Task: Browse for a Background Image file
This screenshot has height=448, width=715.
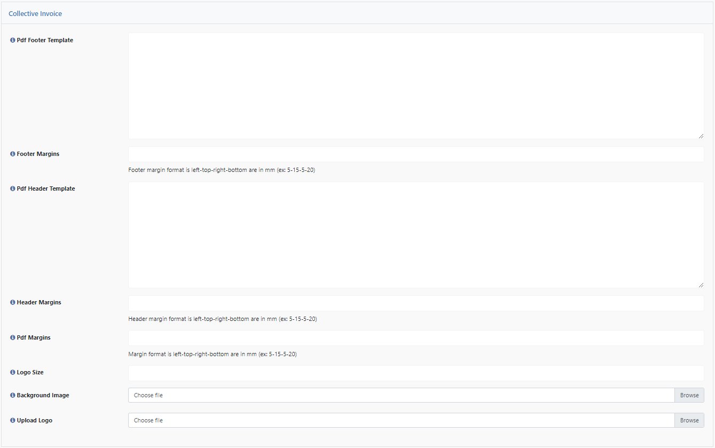Action: (689, 395)
